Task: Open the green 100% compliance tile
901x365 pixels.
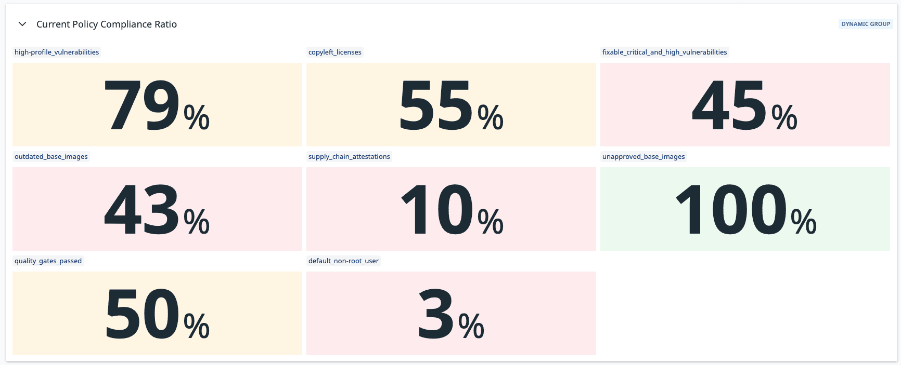Action: click(745, 209)
